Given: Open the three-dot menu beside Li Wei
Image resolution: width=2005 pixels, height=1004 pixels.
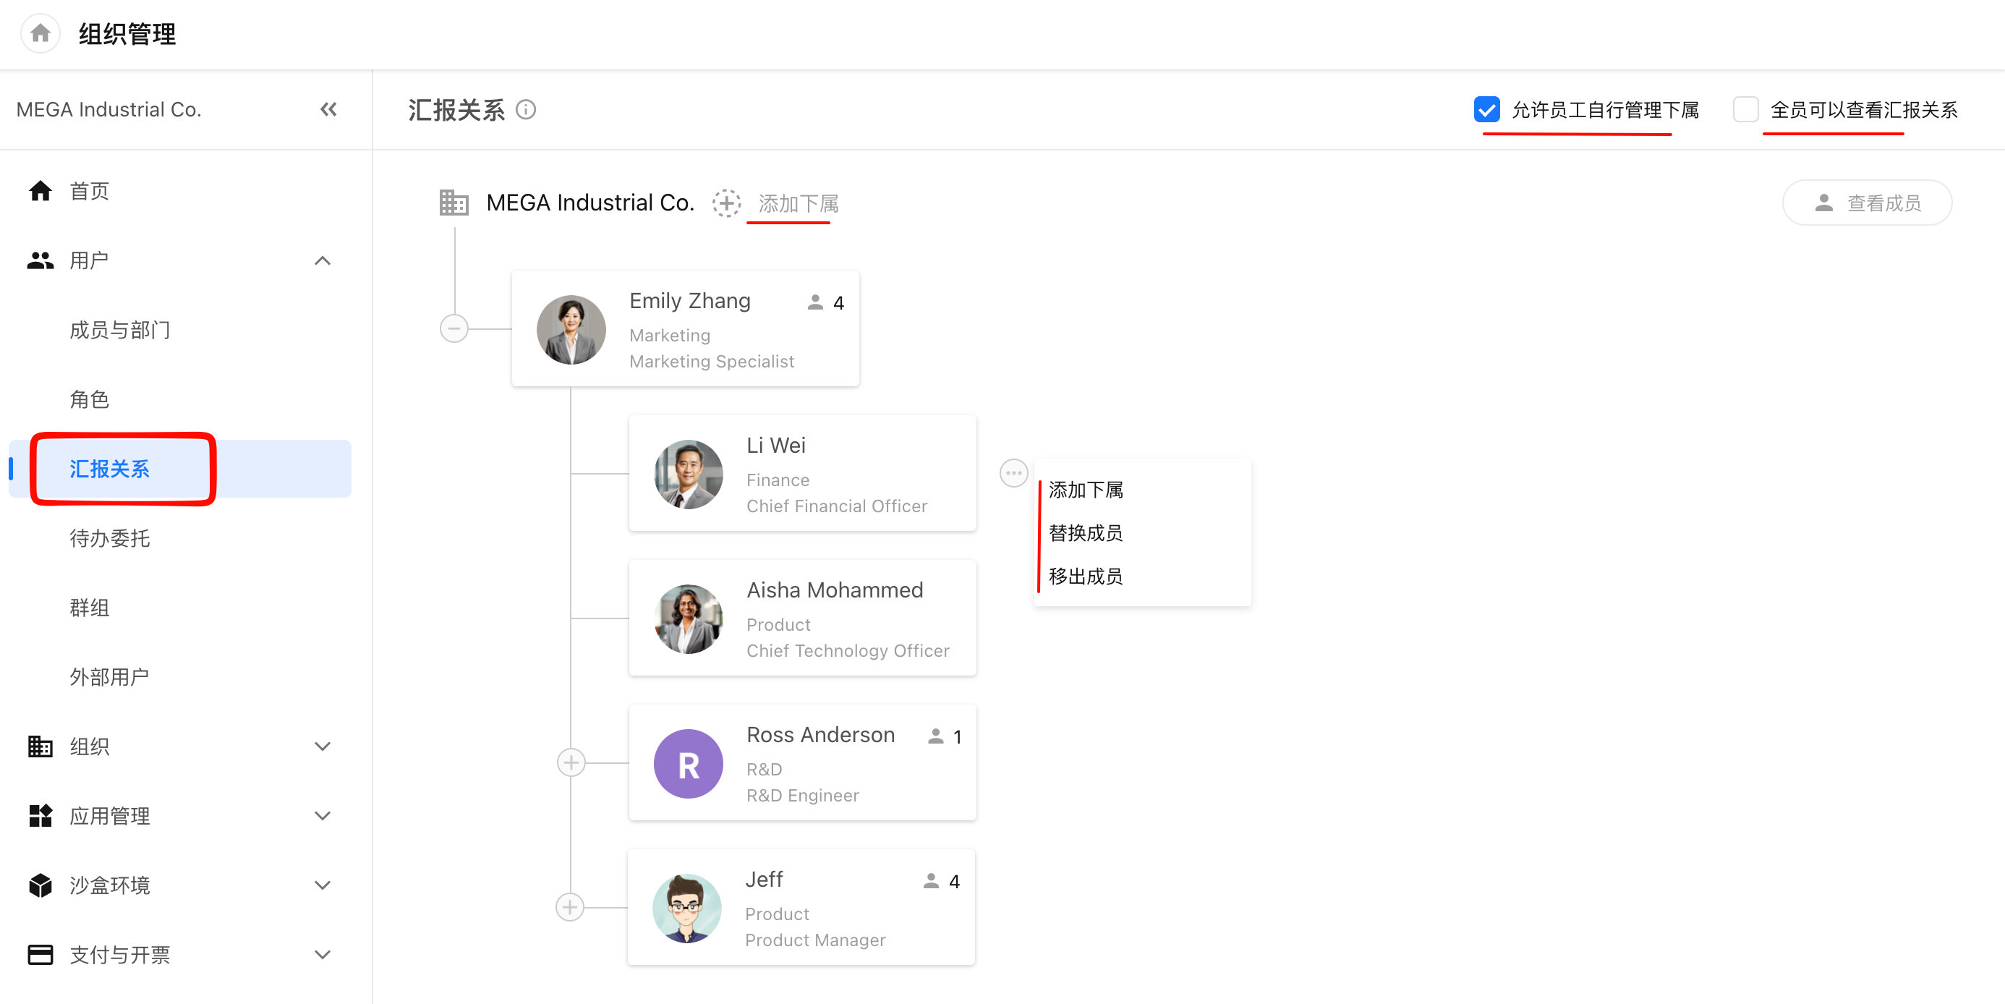Looking at the screenshot, I should (x=1013, y=473).
